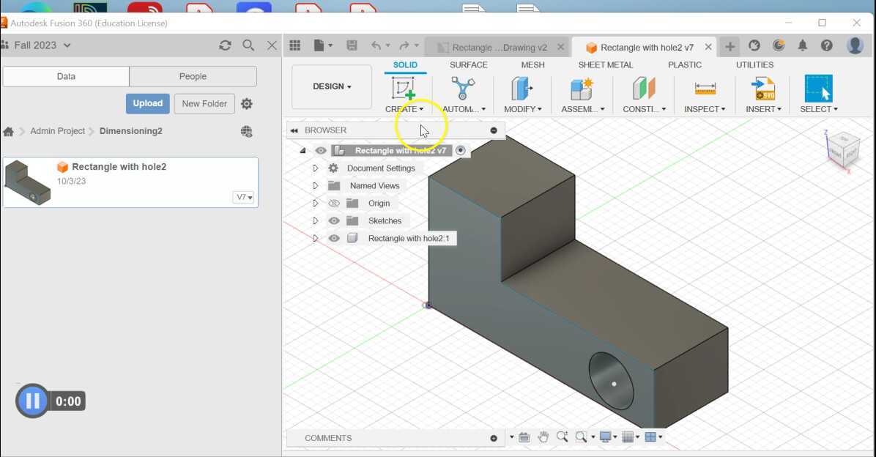Viewport: 876px width, 457px height.
Task: Refresh the data panel
Action: (x=226, y=45)
